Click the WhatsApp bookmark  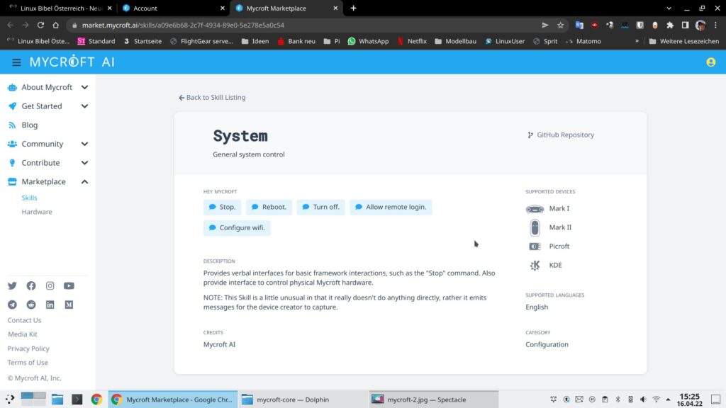[x=368, y=41]
